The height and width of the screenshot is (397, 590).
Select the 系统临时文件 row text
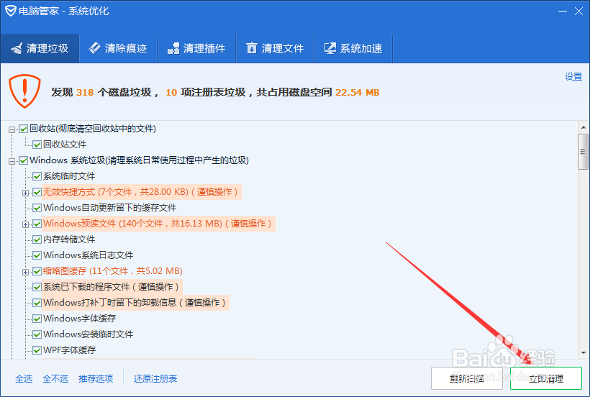(x=69, y=176)
